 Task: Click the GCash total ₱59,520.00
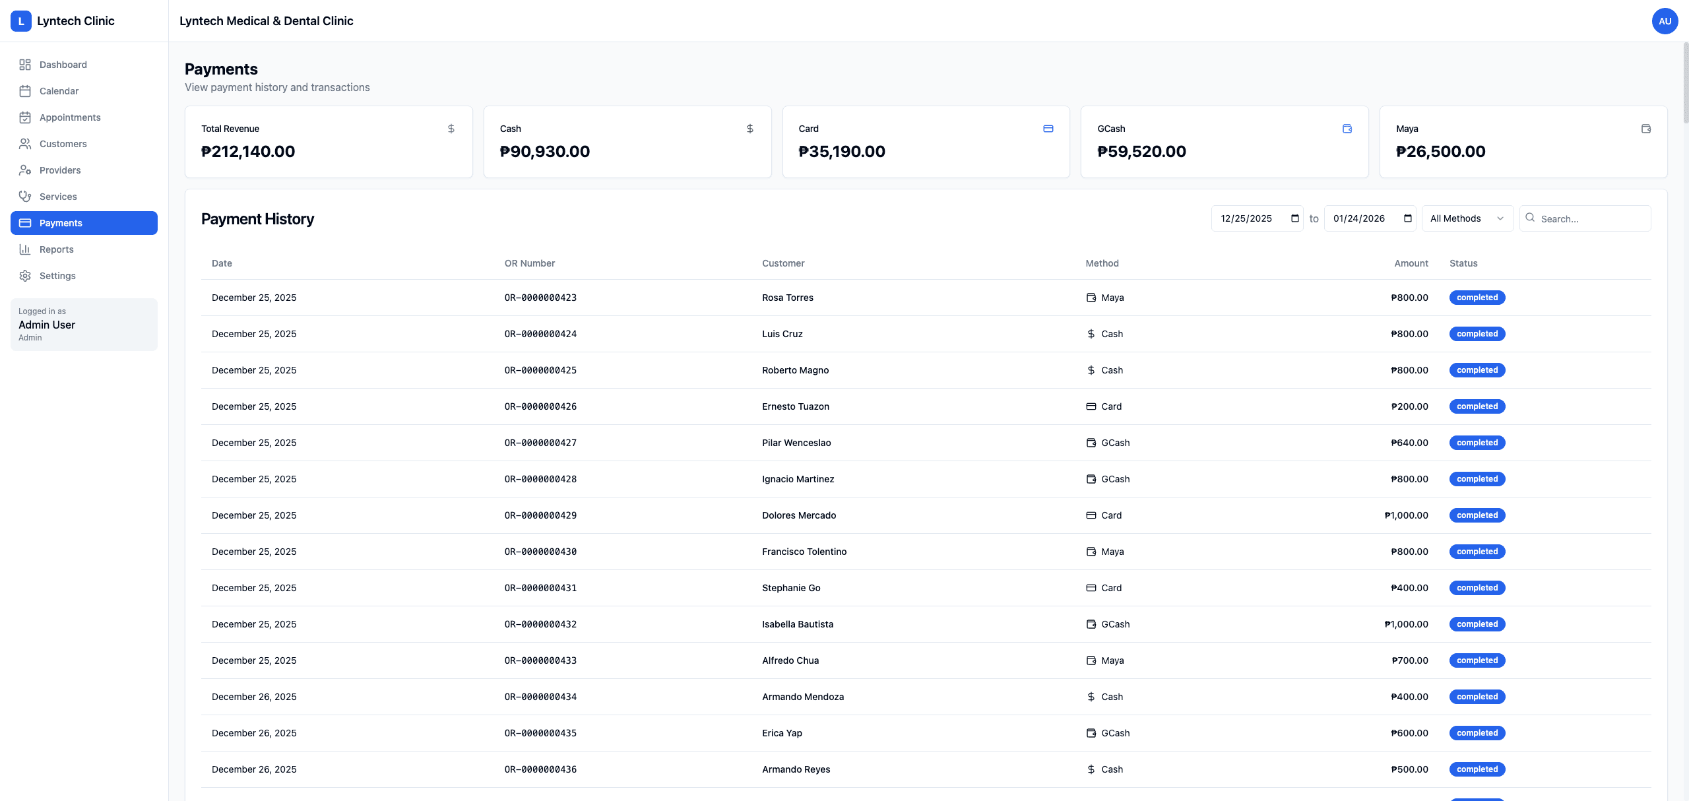coord(1141,152)
